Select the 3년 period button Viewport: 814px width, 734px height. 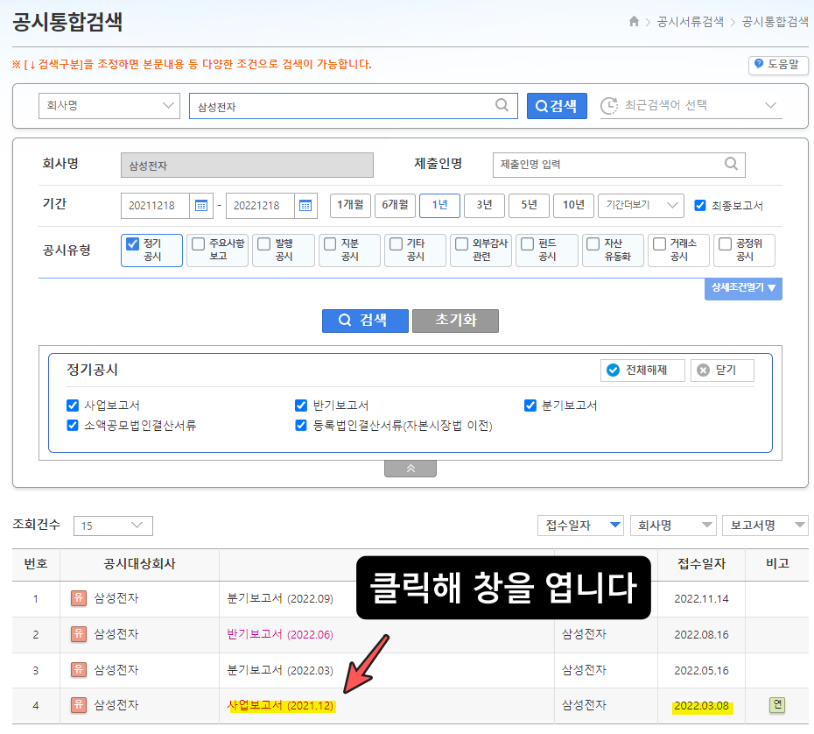[x=484, y=205]
